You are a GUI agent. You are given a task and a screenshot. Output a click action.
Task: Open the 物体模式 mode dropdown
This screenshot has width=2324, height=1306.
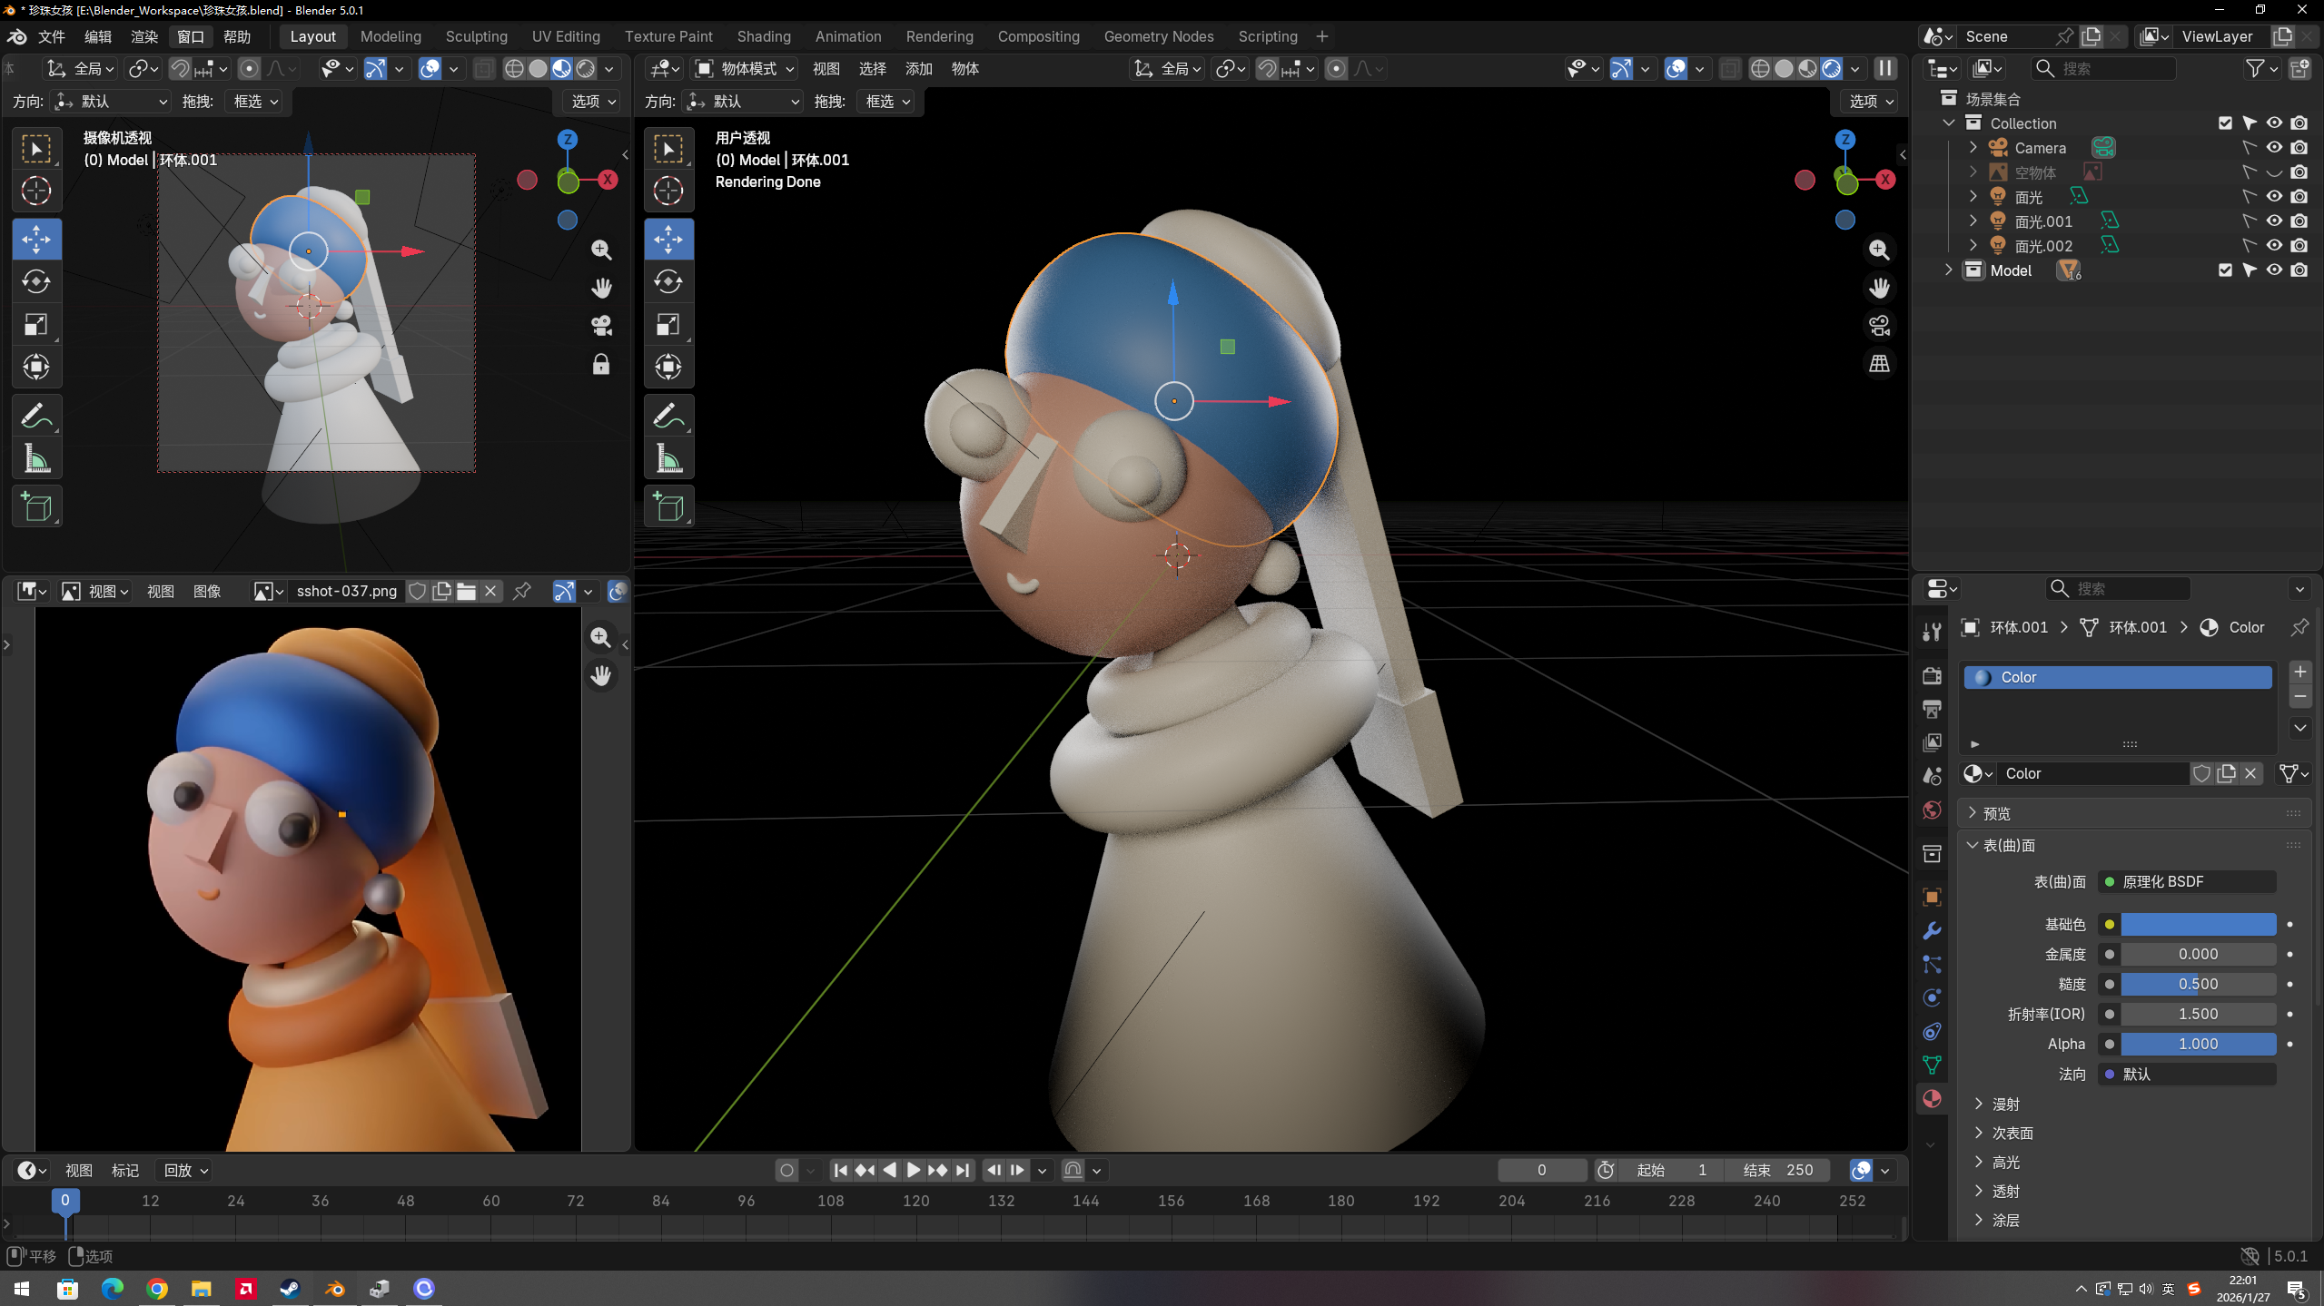coord(745,69)
